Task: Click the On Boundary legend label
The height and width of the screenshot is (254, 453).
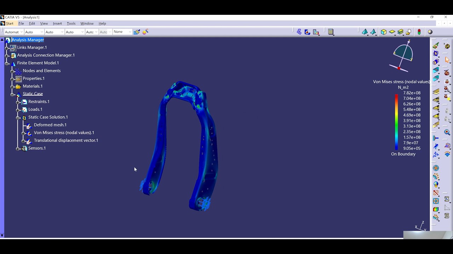Action: (403, 154)
